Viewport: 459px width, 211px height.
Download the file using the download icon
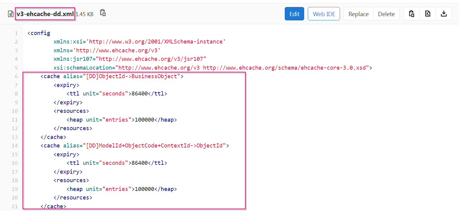tap(444, 14)
